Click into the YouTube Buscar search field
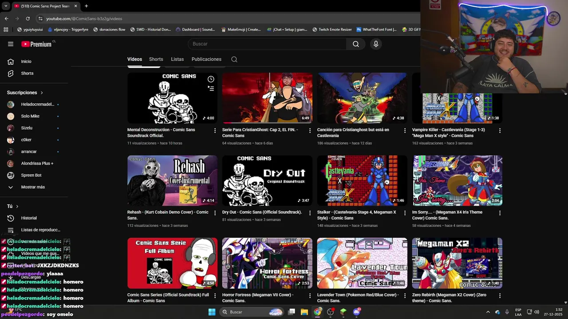The width and height of the screenshot is (568, 319). (266, 44)
